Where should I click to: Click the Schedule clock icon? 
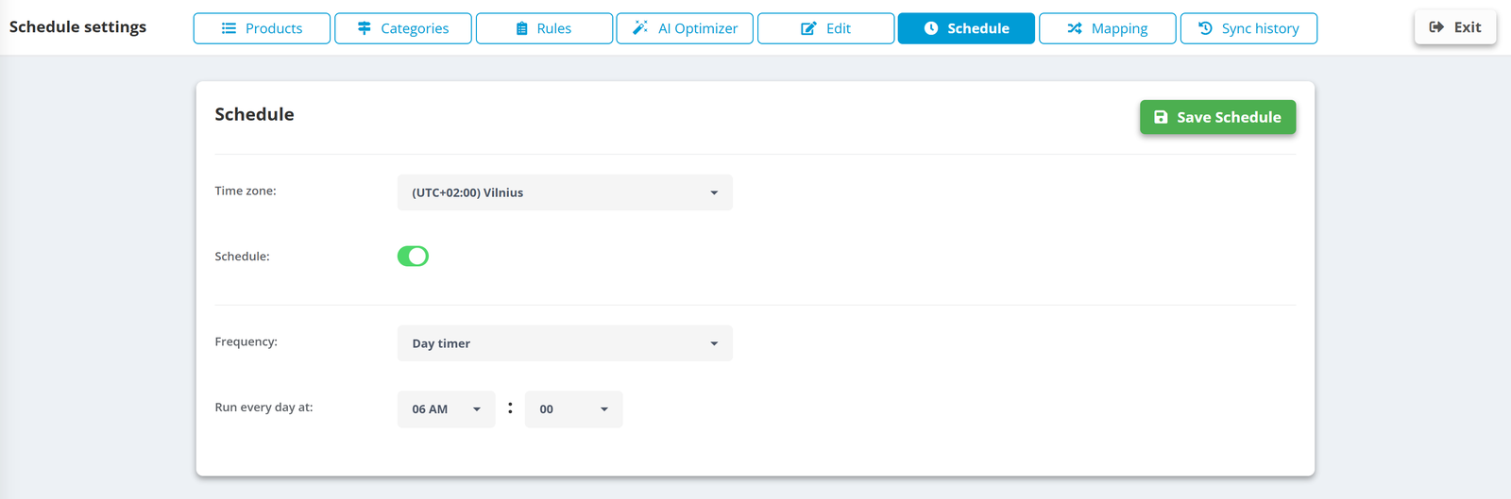coord(931,28)
